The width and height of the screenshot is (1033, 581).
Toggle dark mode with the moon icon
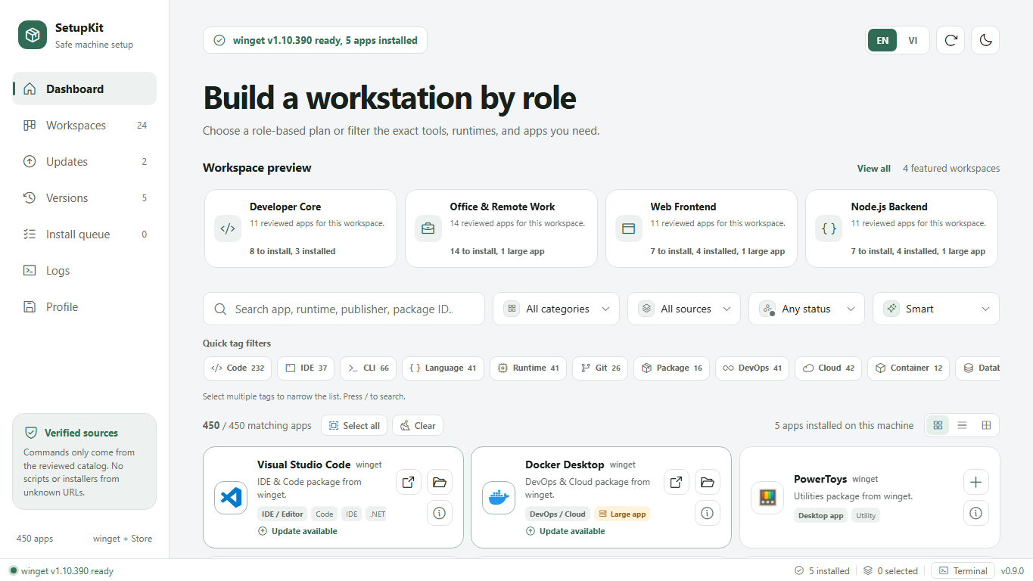[985, 40]
